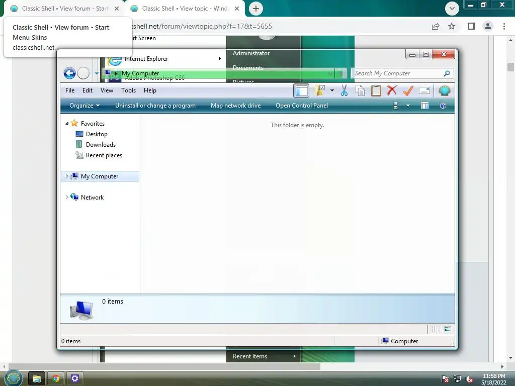
Task: Select Network in navigation pane
Action: click(x=92, y=197)
